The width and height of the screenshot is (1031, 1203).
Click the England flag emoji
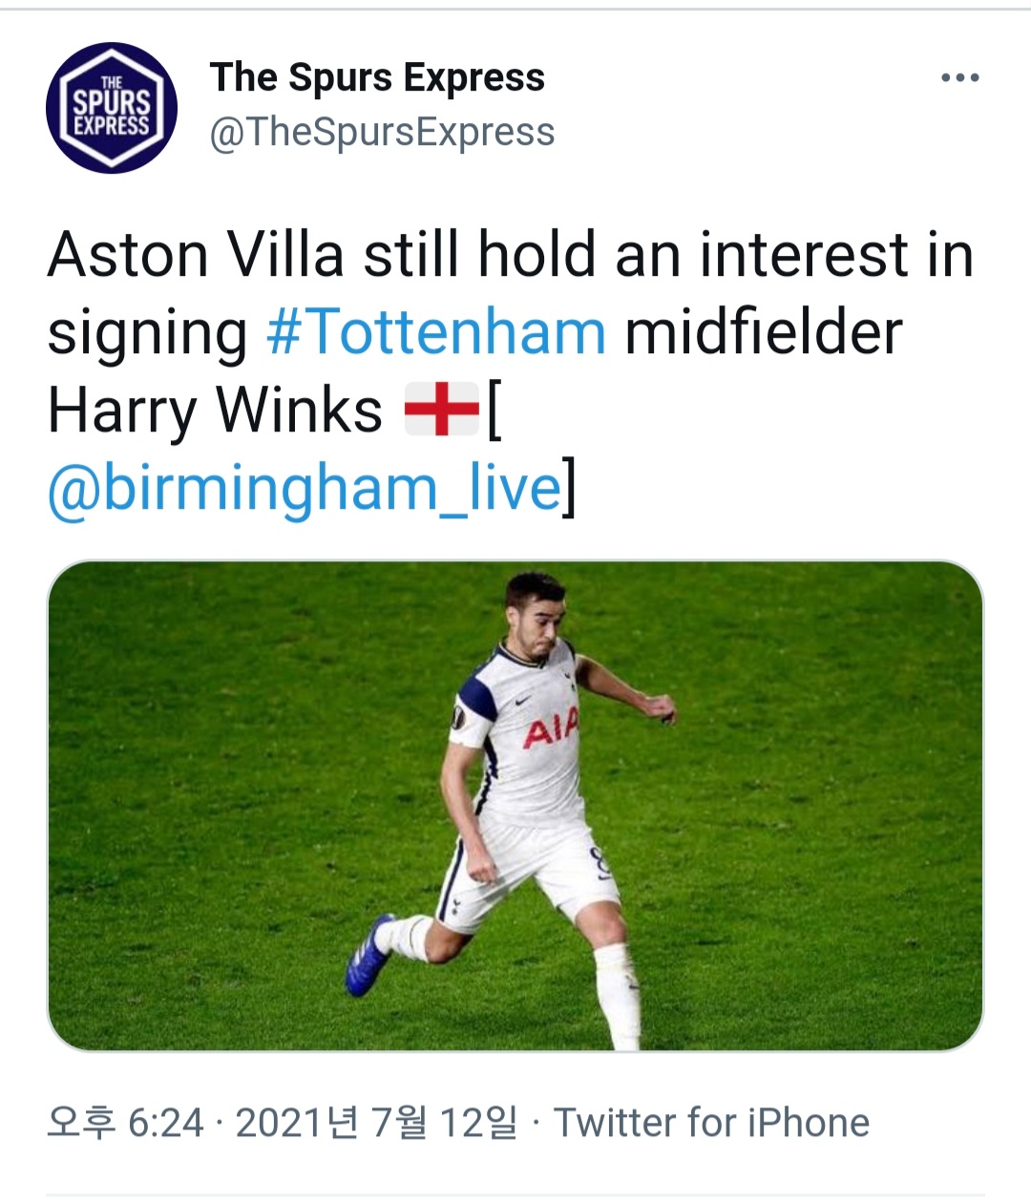click(441, 410)
